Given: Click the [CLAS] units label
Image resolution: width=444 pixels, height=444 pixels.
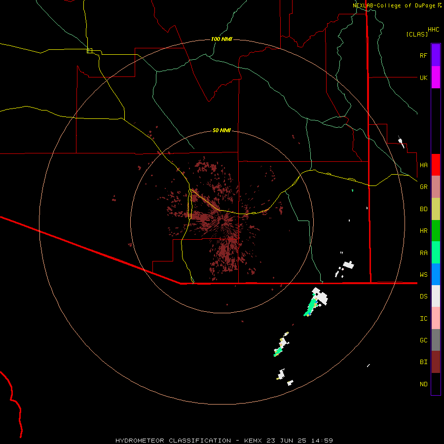Looking at the screenshot, I should coord(417,34).
